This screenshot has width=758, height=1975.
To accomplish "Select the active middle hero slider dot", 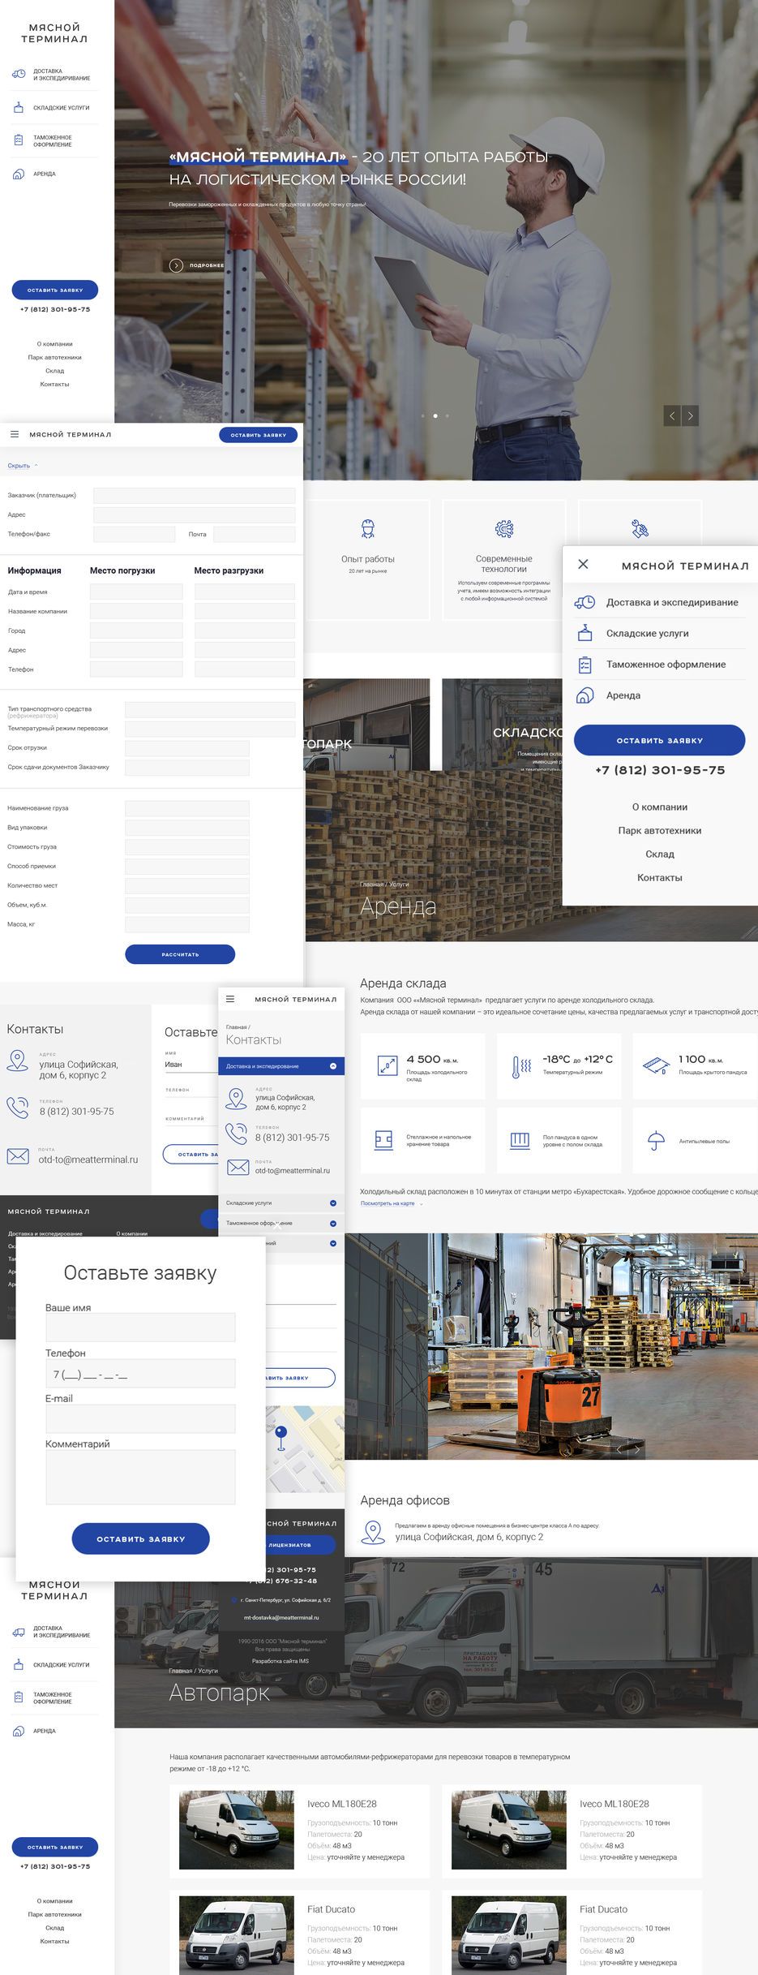I will [435, 415].
